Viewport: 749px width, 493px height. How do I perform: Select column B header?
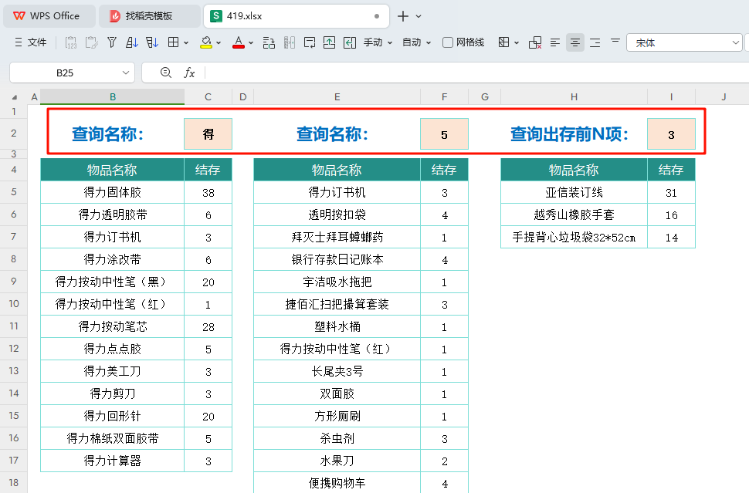click(113, 97)
